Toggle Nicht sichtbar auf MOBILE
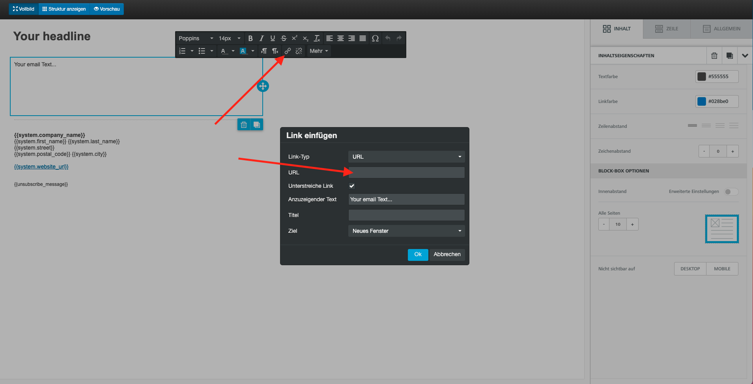This screenshot has width=753, height=384. pos(722,269)
